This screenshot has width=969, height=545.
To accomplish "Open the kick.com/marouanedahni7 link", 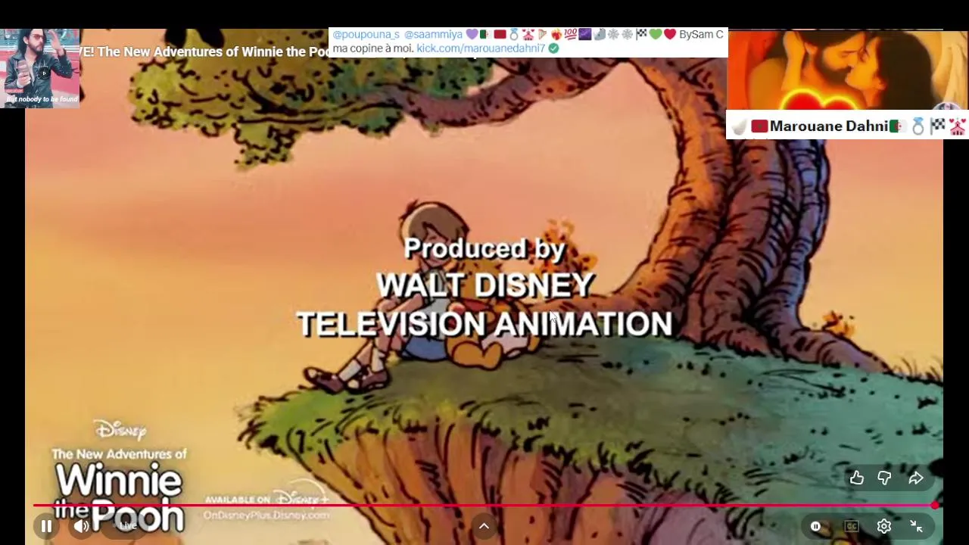I will click(x=481, y=48).
